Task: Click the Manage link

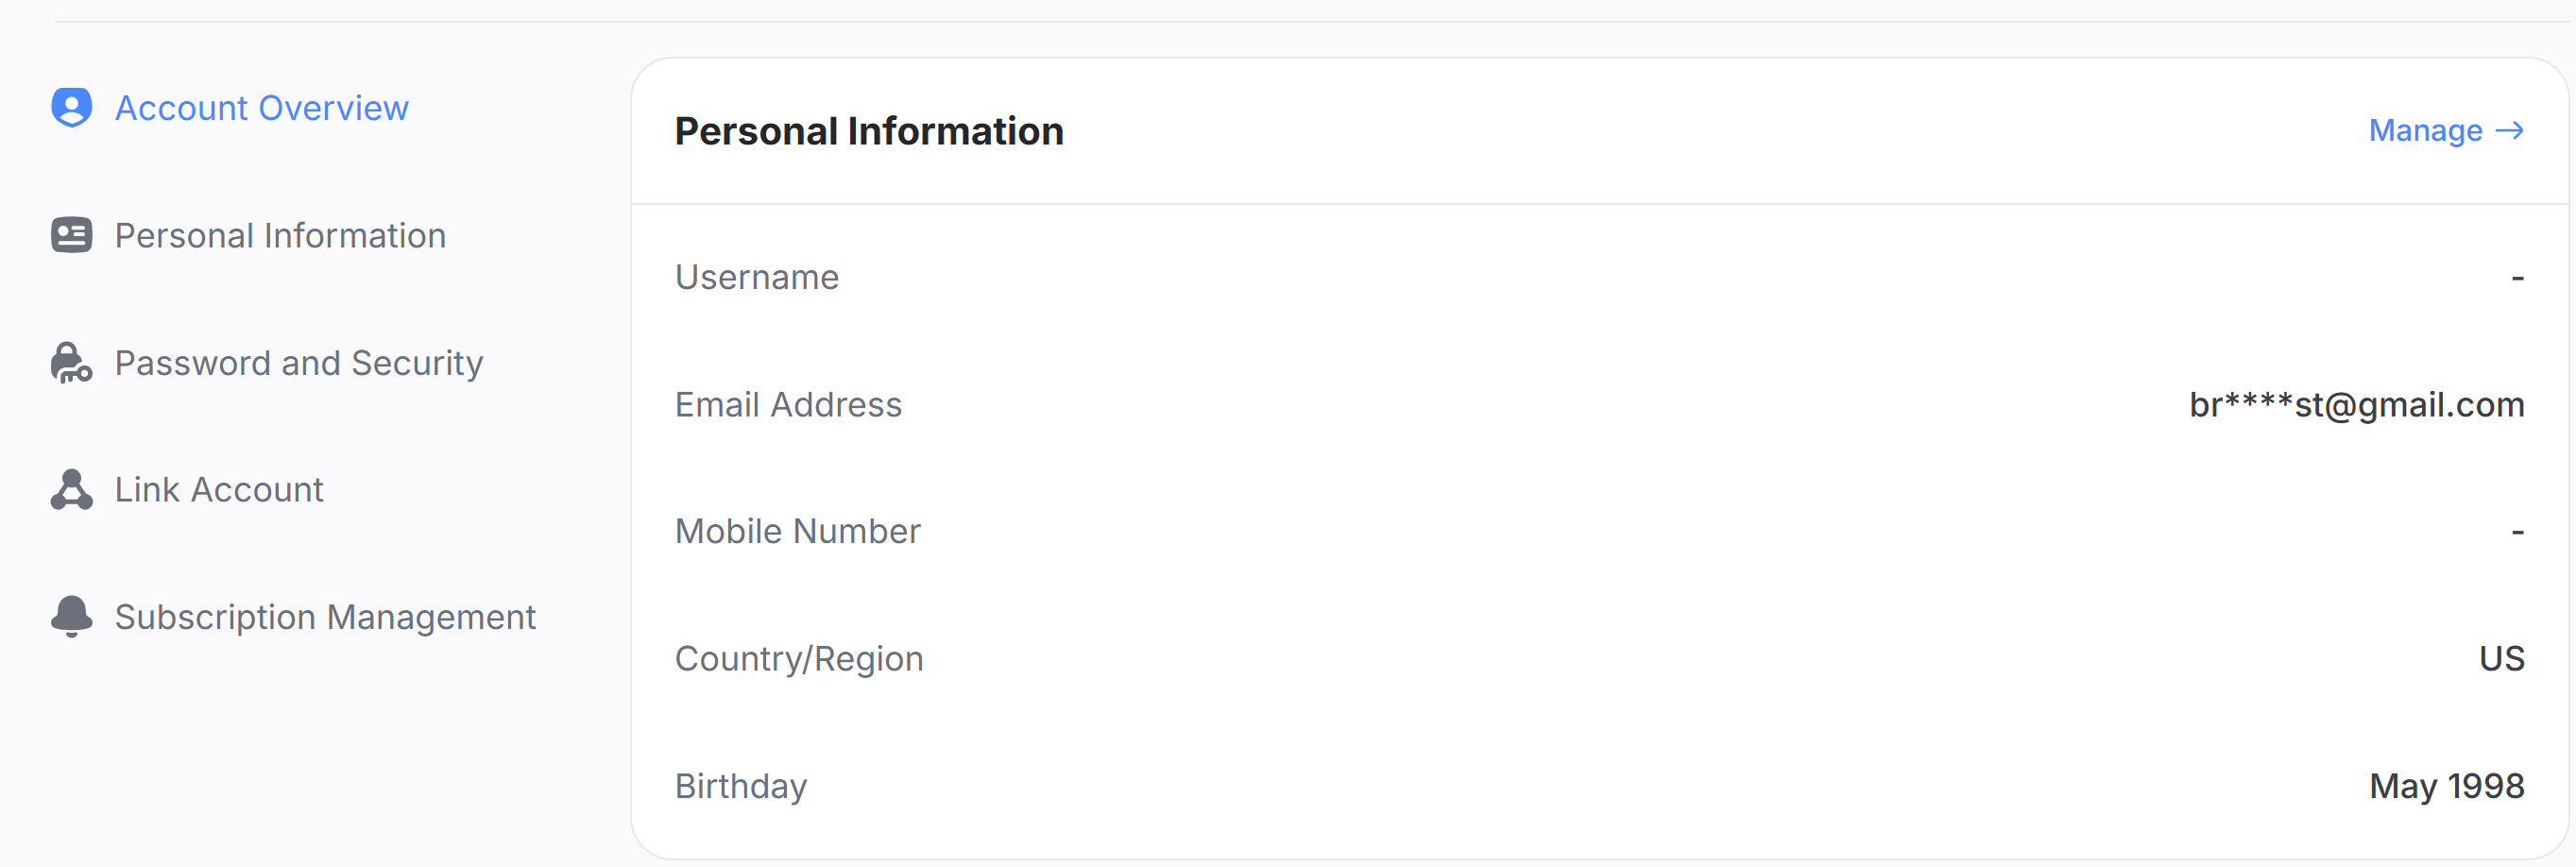Action: click(x=2425, y=131)
